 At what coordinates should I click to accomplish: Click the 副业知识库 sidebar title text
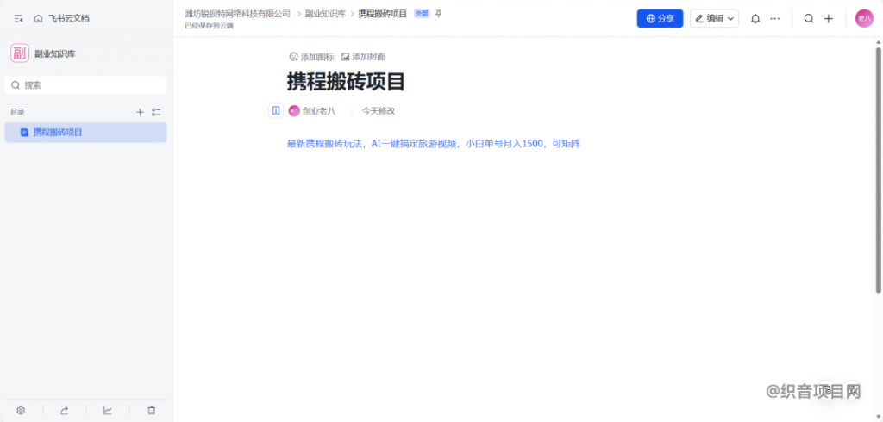(55, 54)
